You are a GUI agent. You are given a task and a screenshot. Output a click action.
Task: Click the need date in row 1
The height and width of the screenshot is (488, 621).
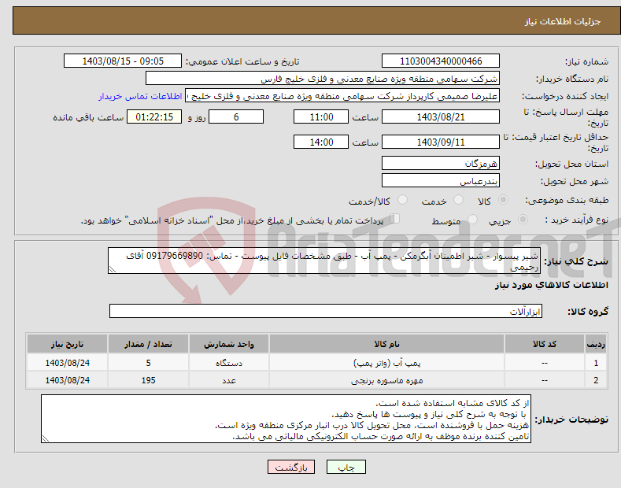(68, 363)
